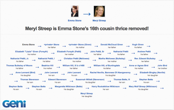Select Mary Wolf Streep (Wilkinson) link

click(x=143, y=86)
